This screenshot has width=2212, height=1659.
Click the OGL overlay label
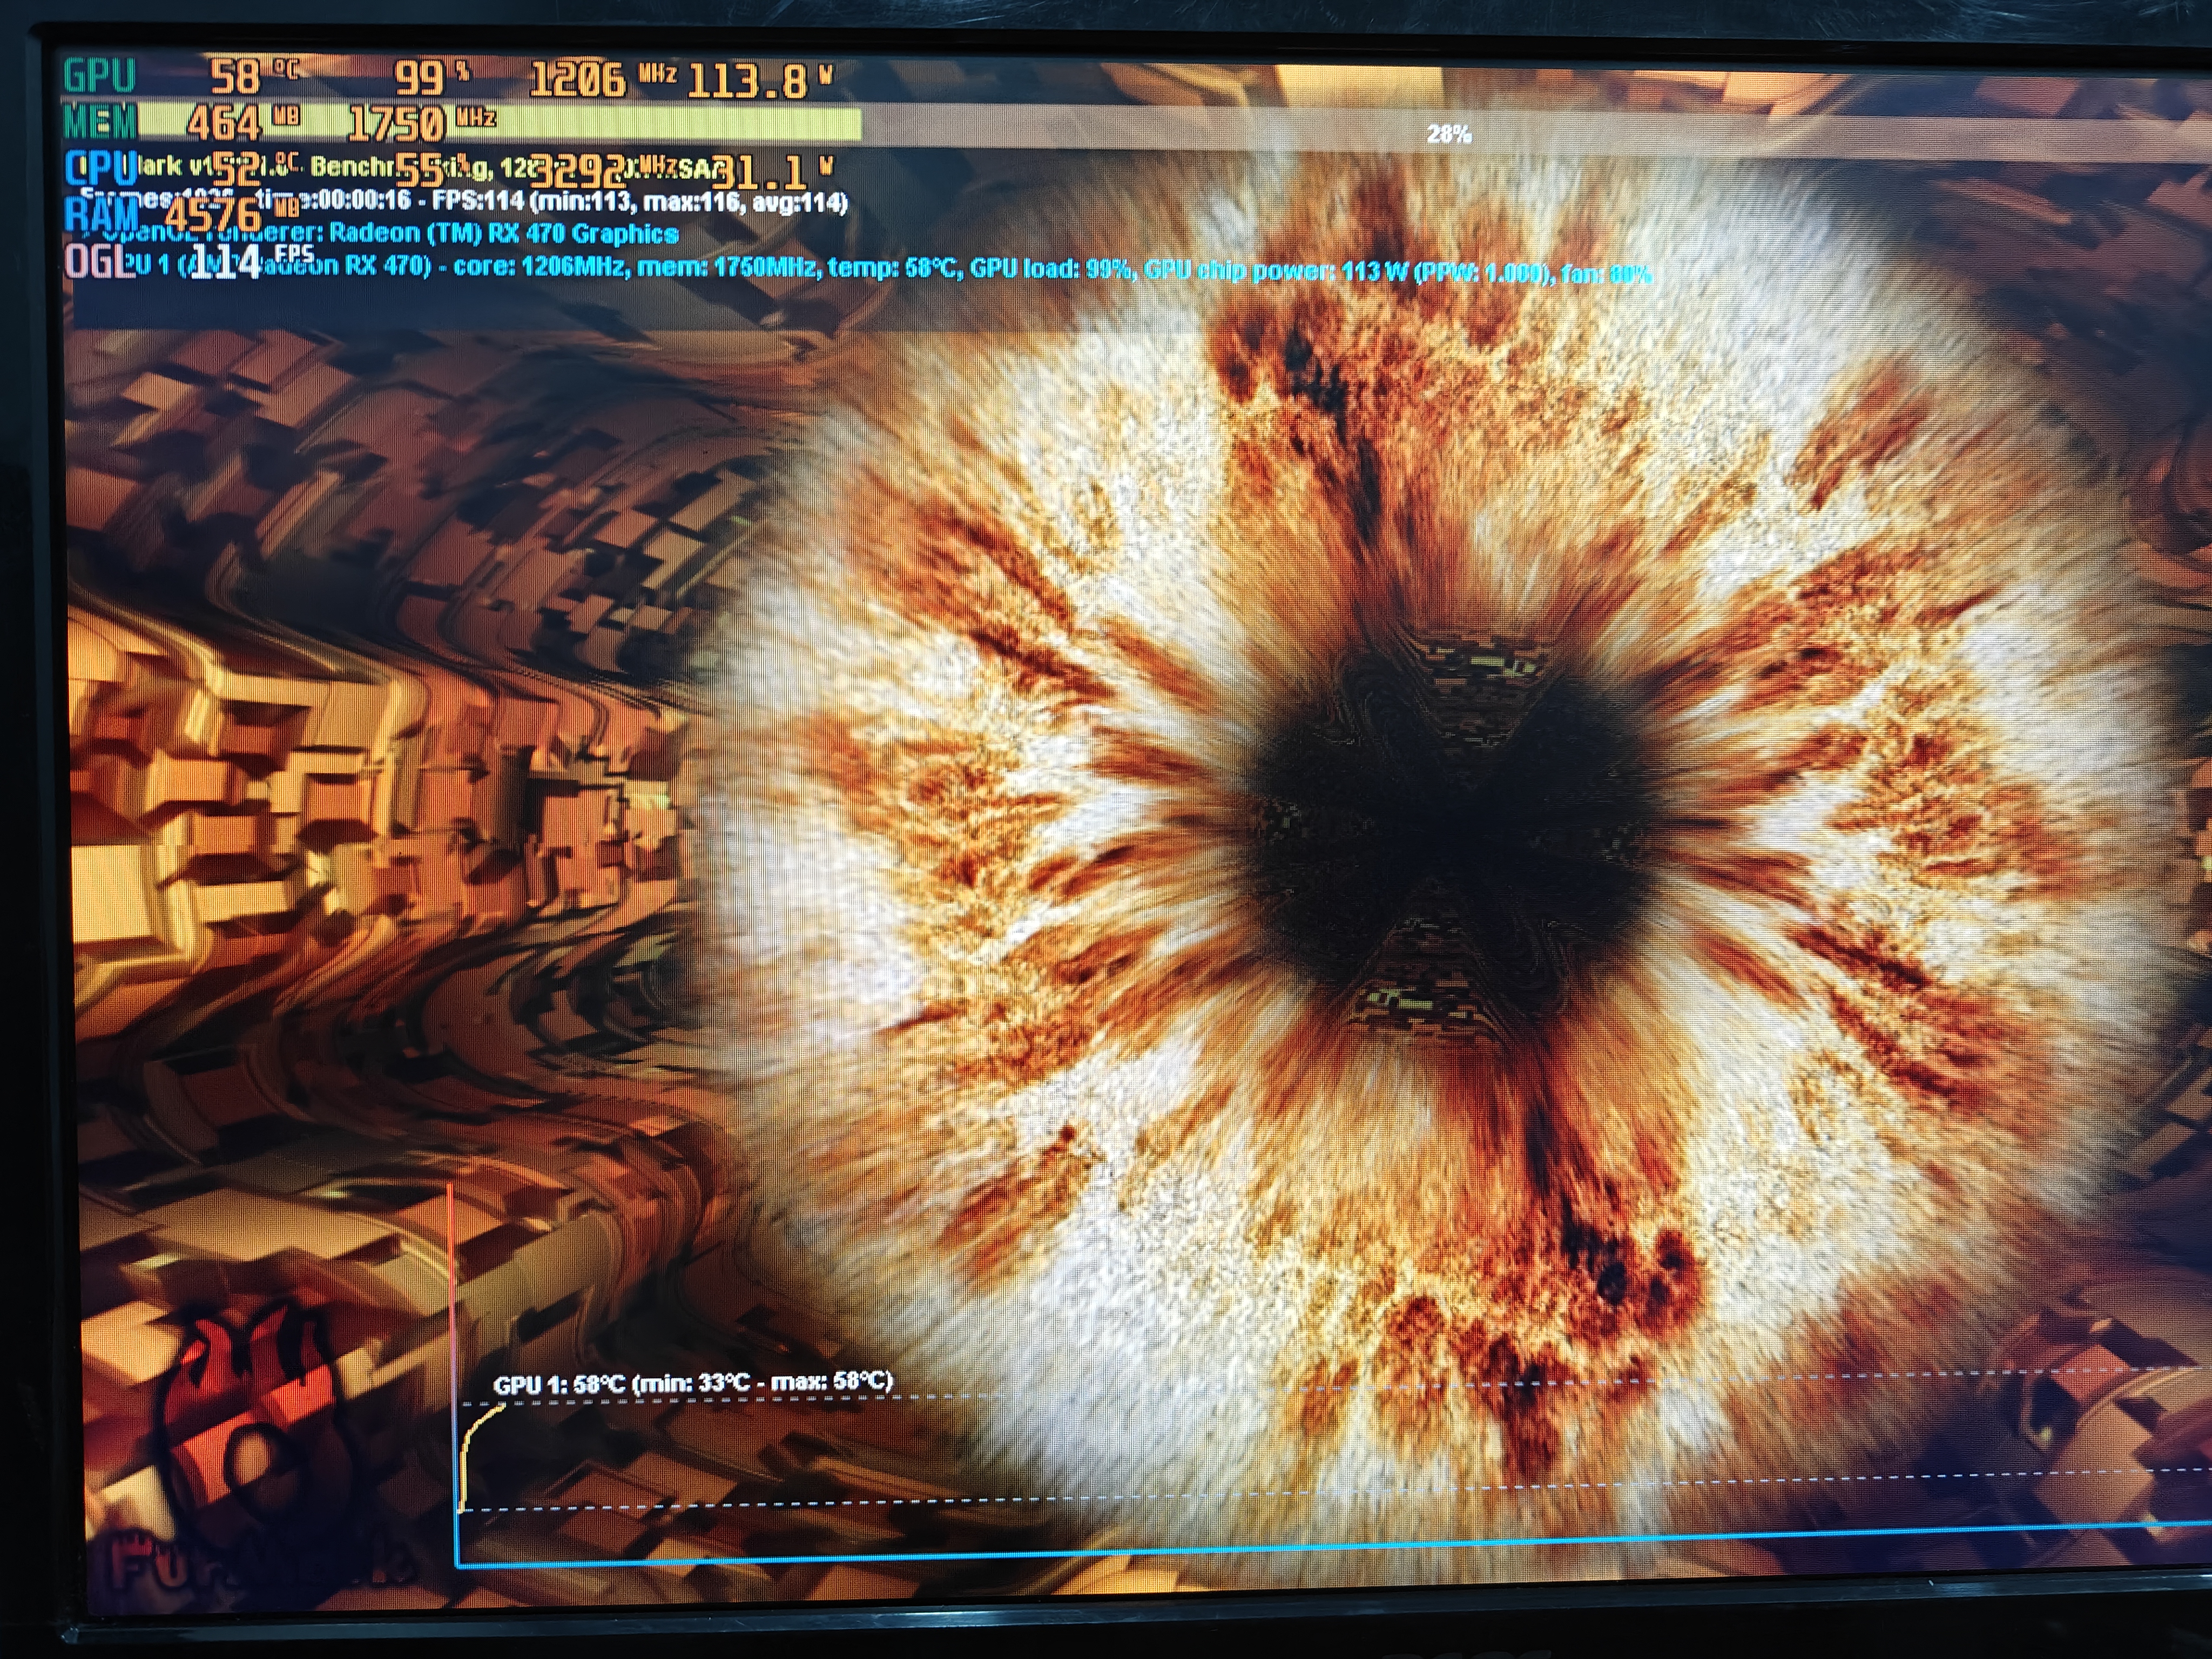99,262
